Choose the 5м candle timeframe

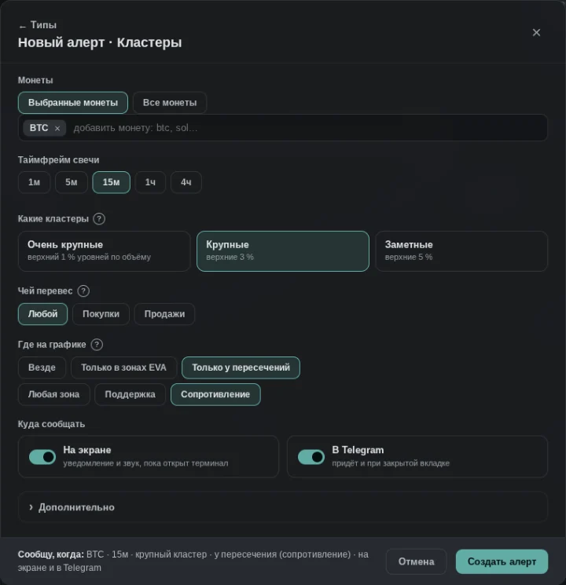click(72, 182)
